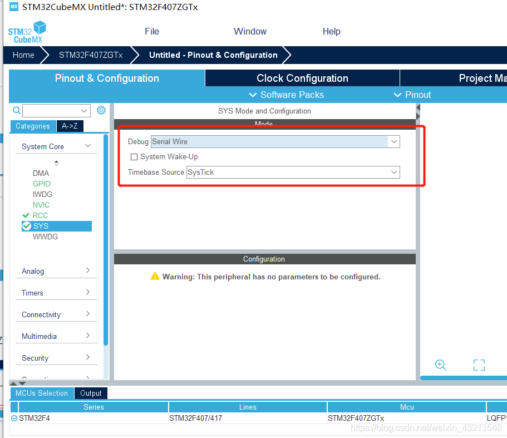Click the green checkmark icon beside SYS

click(x=27, y=226)
